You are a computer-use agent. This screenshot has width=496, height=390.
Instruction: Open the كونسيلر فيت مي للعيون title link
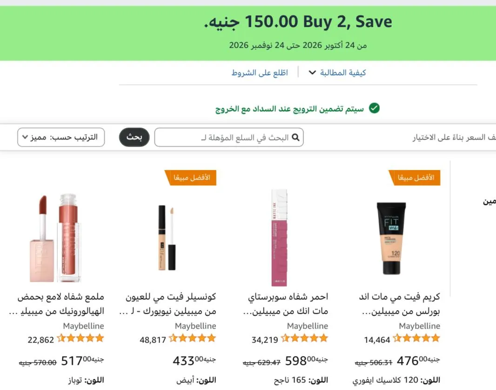(168, 304)
